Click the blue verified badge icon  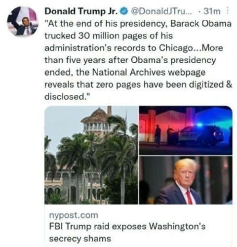124,11
